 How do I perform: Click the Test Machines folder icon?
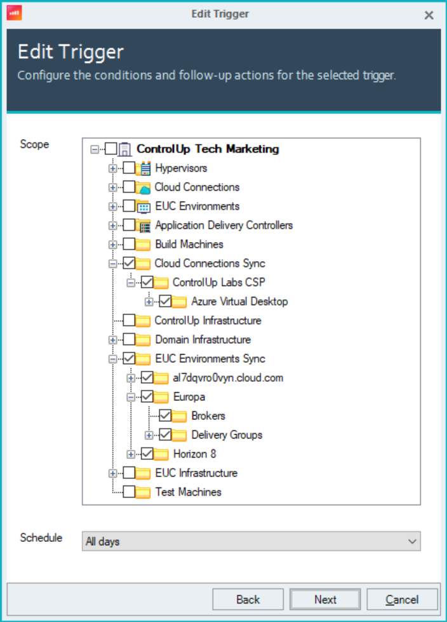[143, 492]
